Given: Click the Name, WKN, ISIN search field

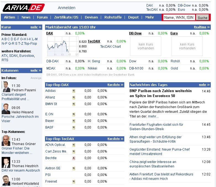Looking at the screenshot, I should (x=179, y=17).
